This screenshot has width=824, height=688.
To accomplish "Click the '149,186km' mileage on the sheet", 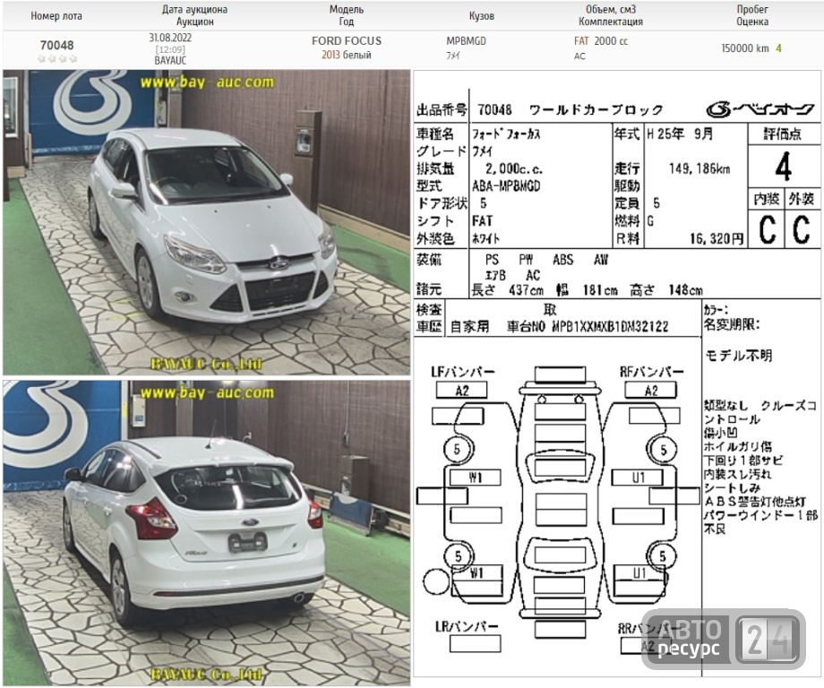I will [700, 168].
